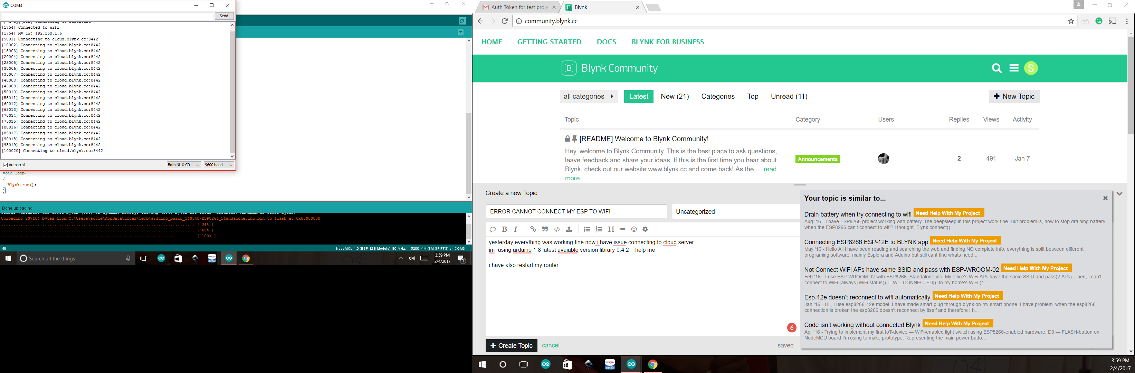Insert preformatted code block icon
Screen dimensions: 1135x373
point(557,229)
